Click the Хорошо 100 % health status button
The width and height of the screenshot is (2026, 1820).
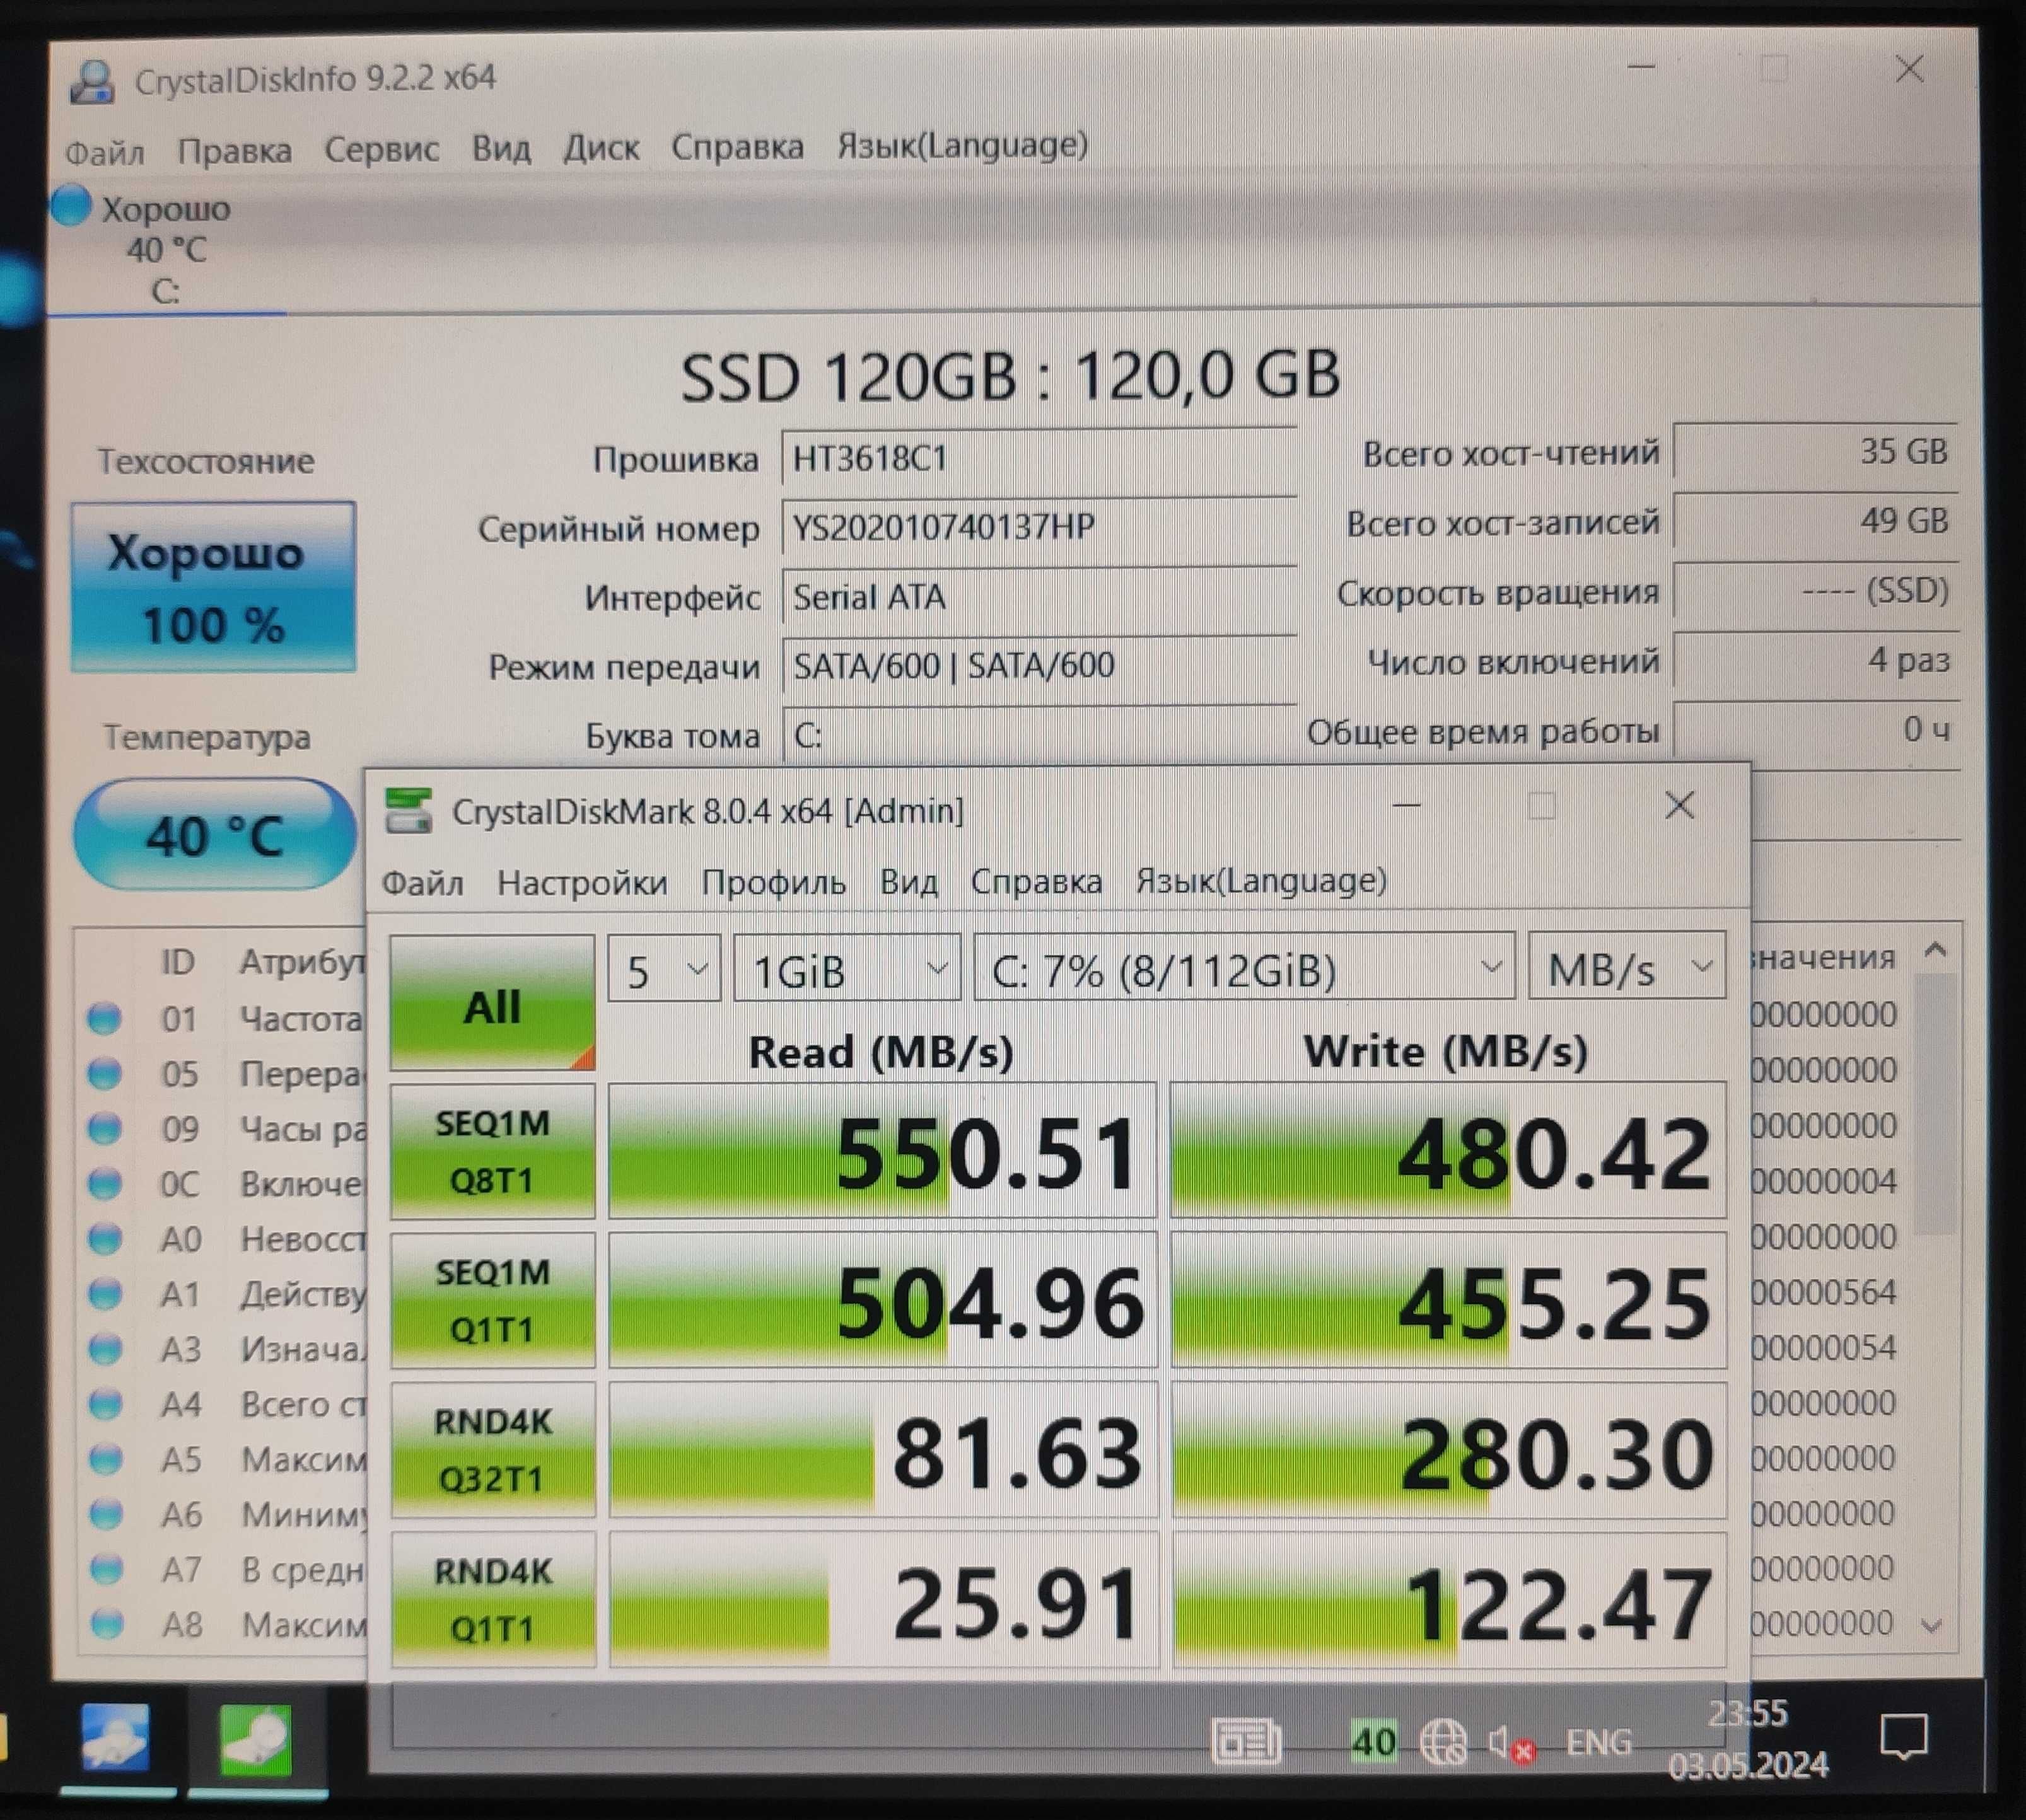[x=213, y=587]
